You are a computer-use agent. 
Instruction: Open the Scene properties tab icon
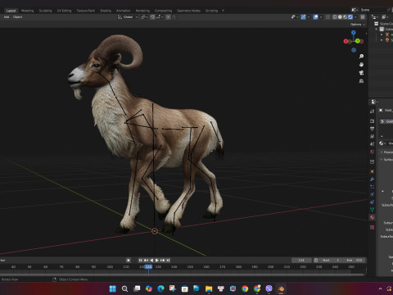tap(373, 144)
